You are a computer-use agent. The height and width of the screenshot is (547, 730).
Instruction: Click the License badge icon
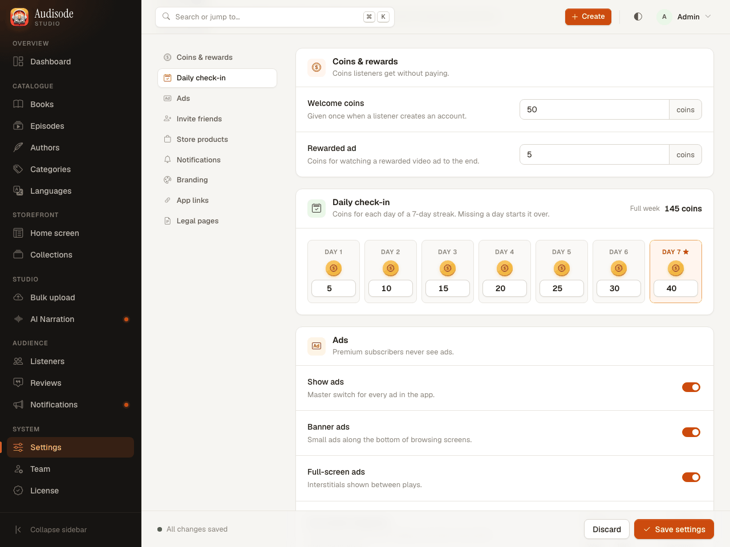[x=18, y=491]
